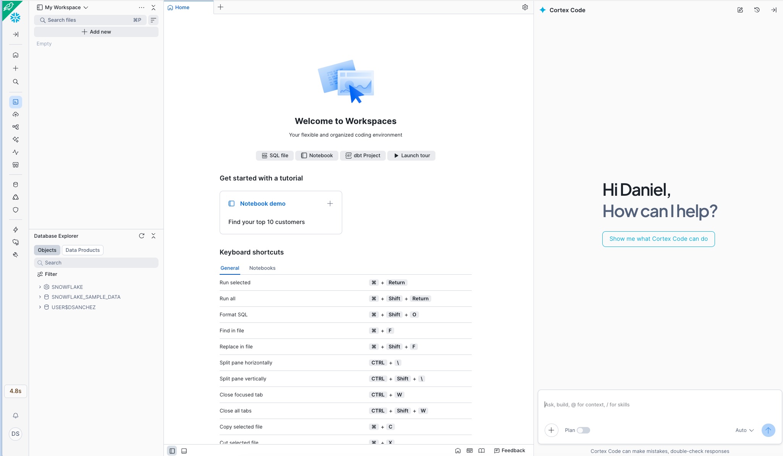Switch the explorer to Data Products
Screen dimensions: 783x456
[83, 250]
